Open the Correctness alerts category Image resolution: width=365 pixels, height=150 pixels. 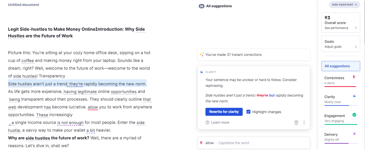tap(341, 80)
